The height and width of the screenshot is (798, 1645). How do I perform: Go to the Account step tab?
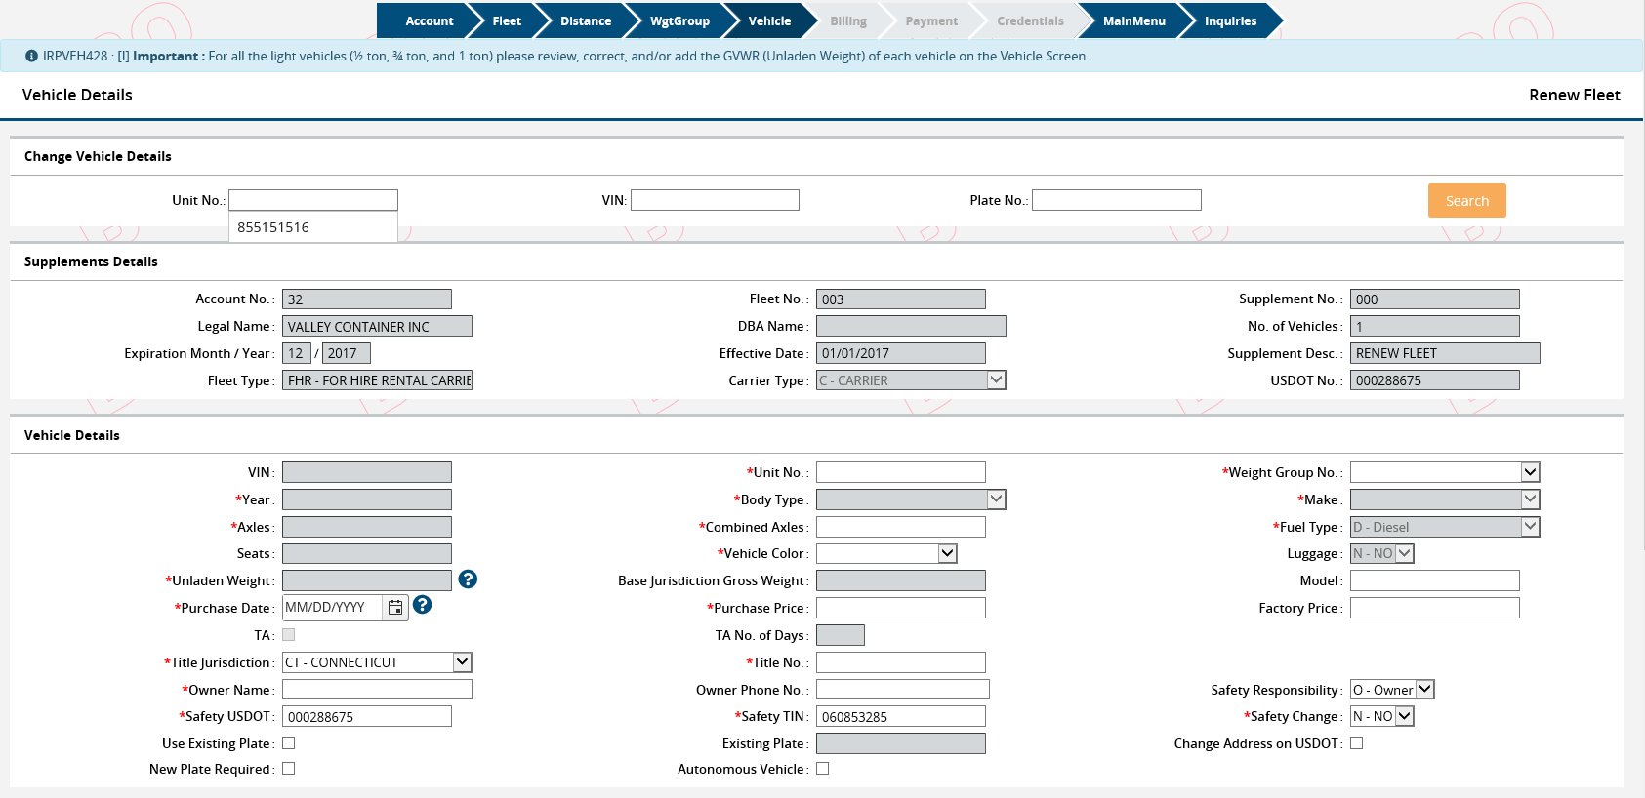coord(429,20)
